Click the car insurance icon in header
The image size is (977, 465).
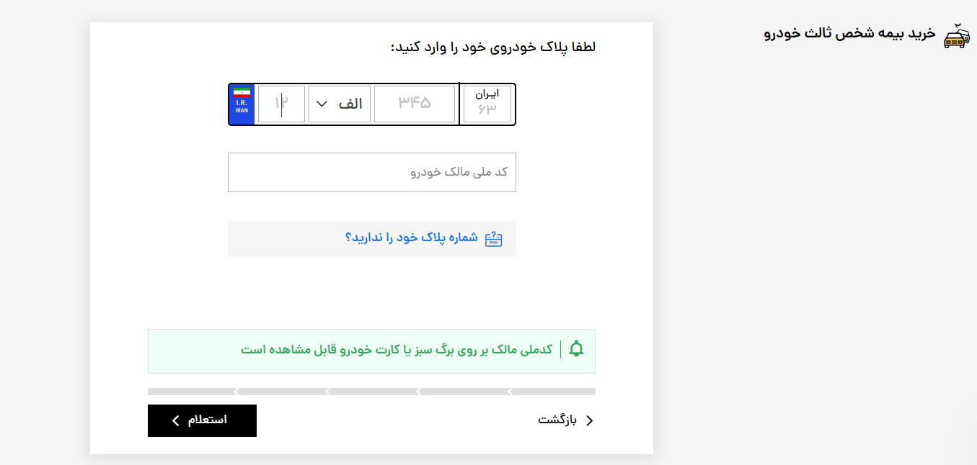pos(956,36)
